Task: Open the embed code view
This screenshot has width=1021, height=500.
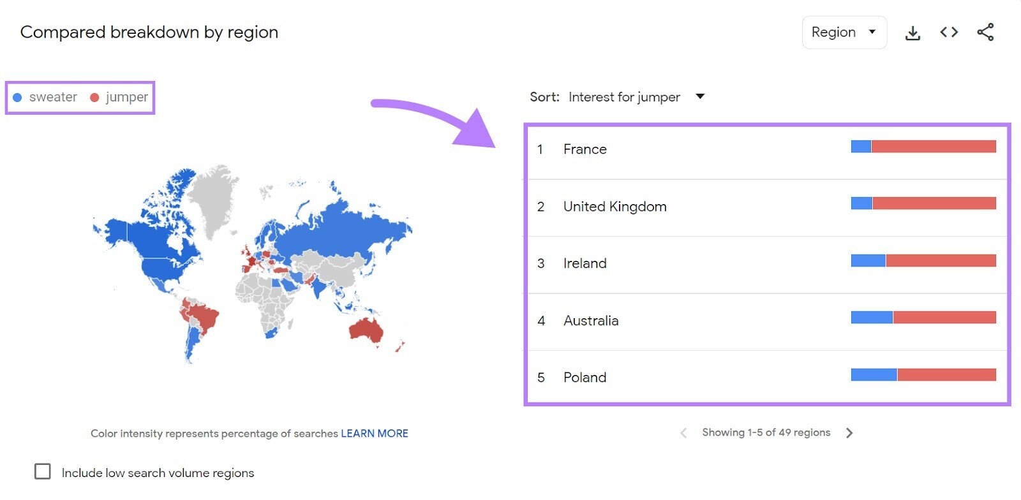Action: tap(949, 32)
